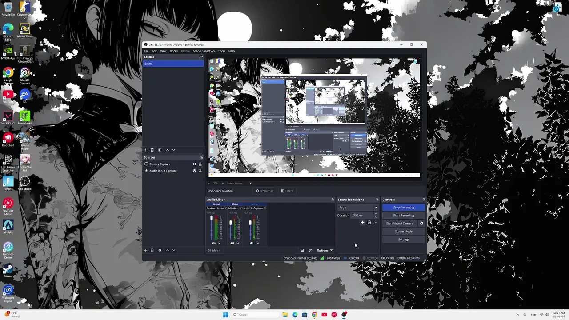Click Start Recording button

click(x=404, y=216)
